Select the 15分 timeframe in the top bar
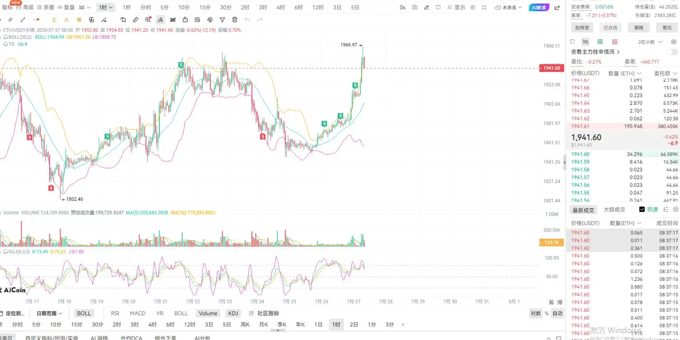This screenshot has height=340, width=680. click(x=205, y=7)
